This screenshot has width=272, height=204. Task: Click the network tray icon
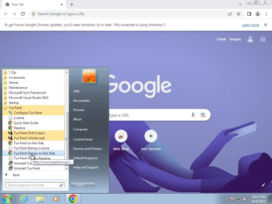[x=239, y=199]
